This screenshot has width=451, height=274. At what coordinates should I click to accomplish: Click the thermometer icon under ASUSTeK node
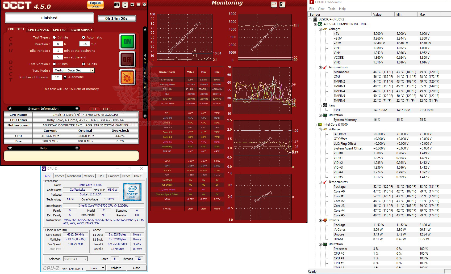[x=325, y=67]
